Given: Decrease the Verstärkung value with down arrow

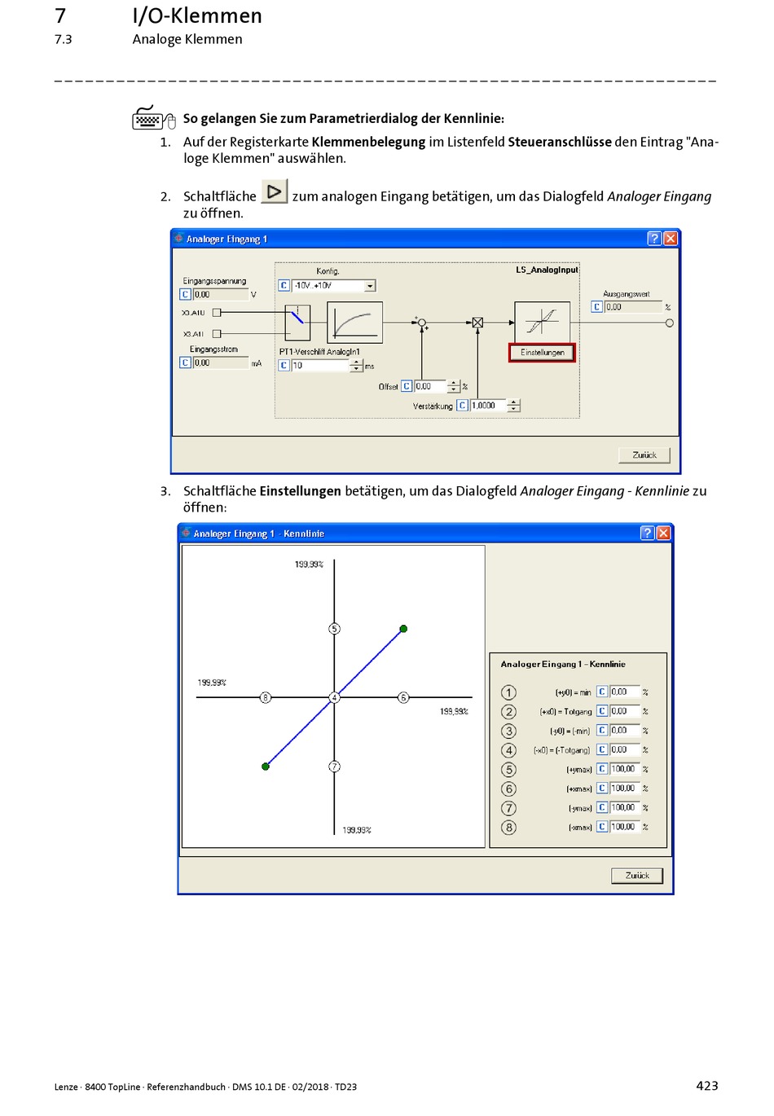Looking at the screenshot, I should click(x=513, y=409).
